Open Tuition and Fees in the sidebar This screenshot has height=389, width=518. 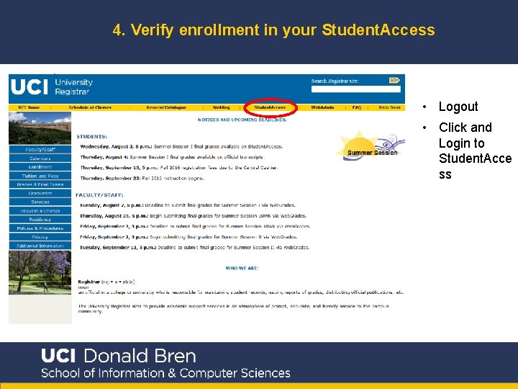(x=40, y=176)
